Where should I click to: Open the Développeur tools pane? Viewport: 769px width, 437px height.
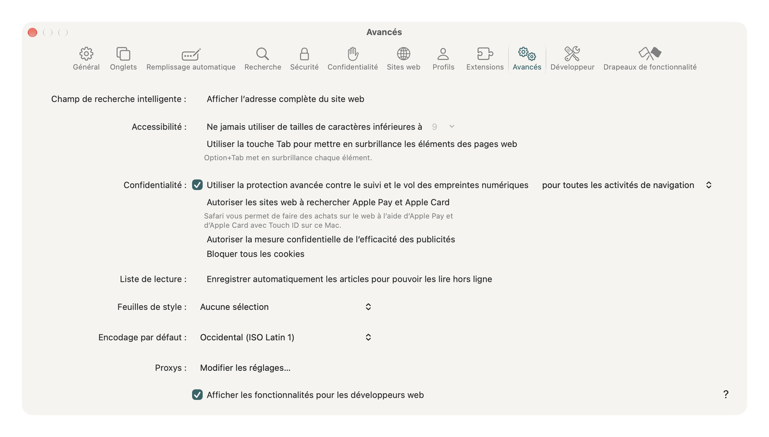(572, 58)
